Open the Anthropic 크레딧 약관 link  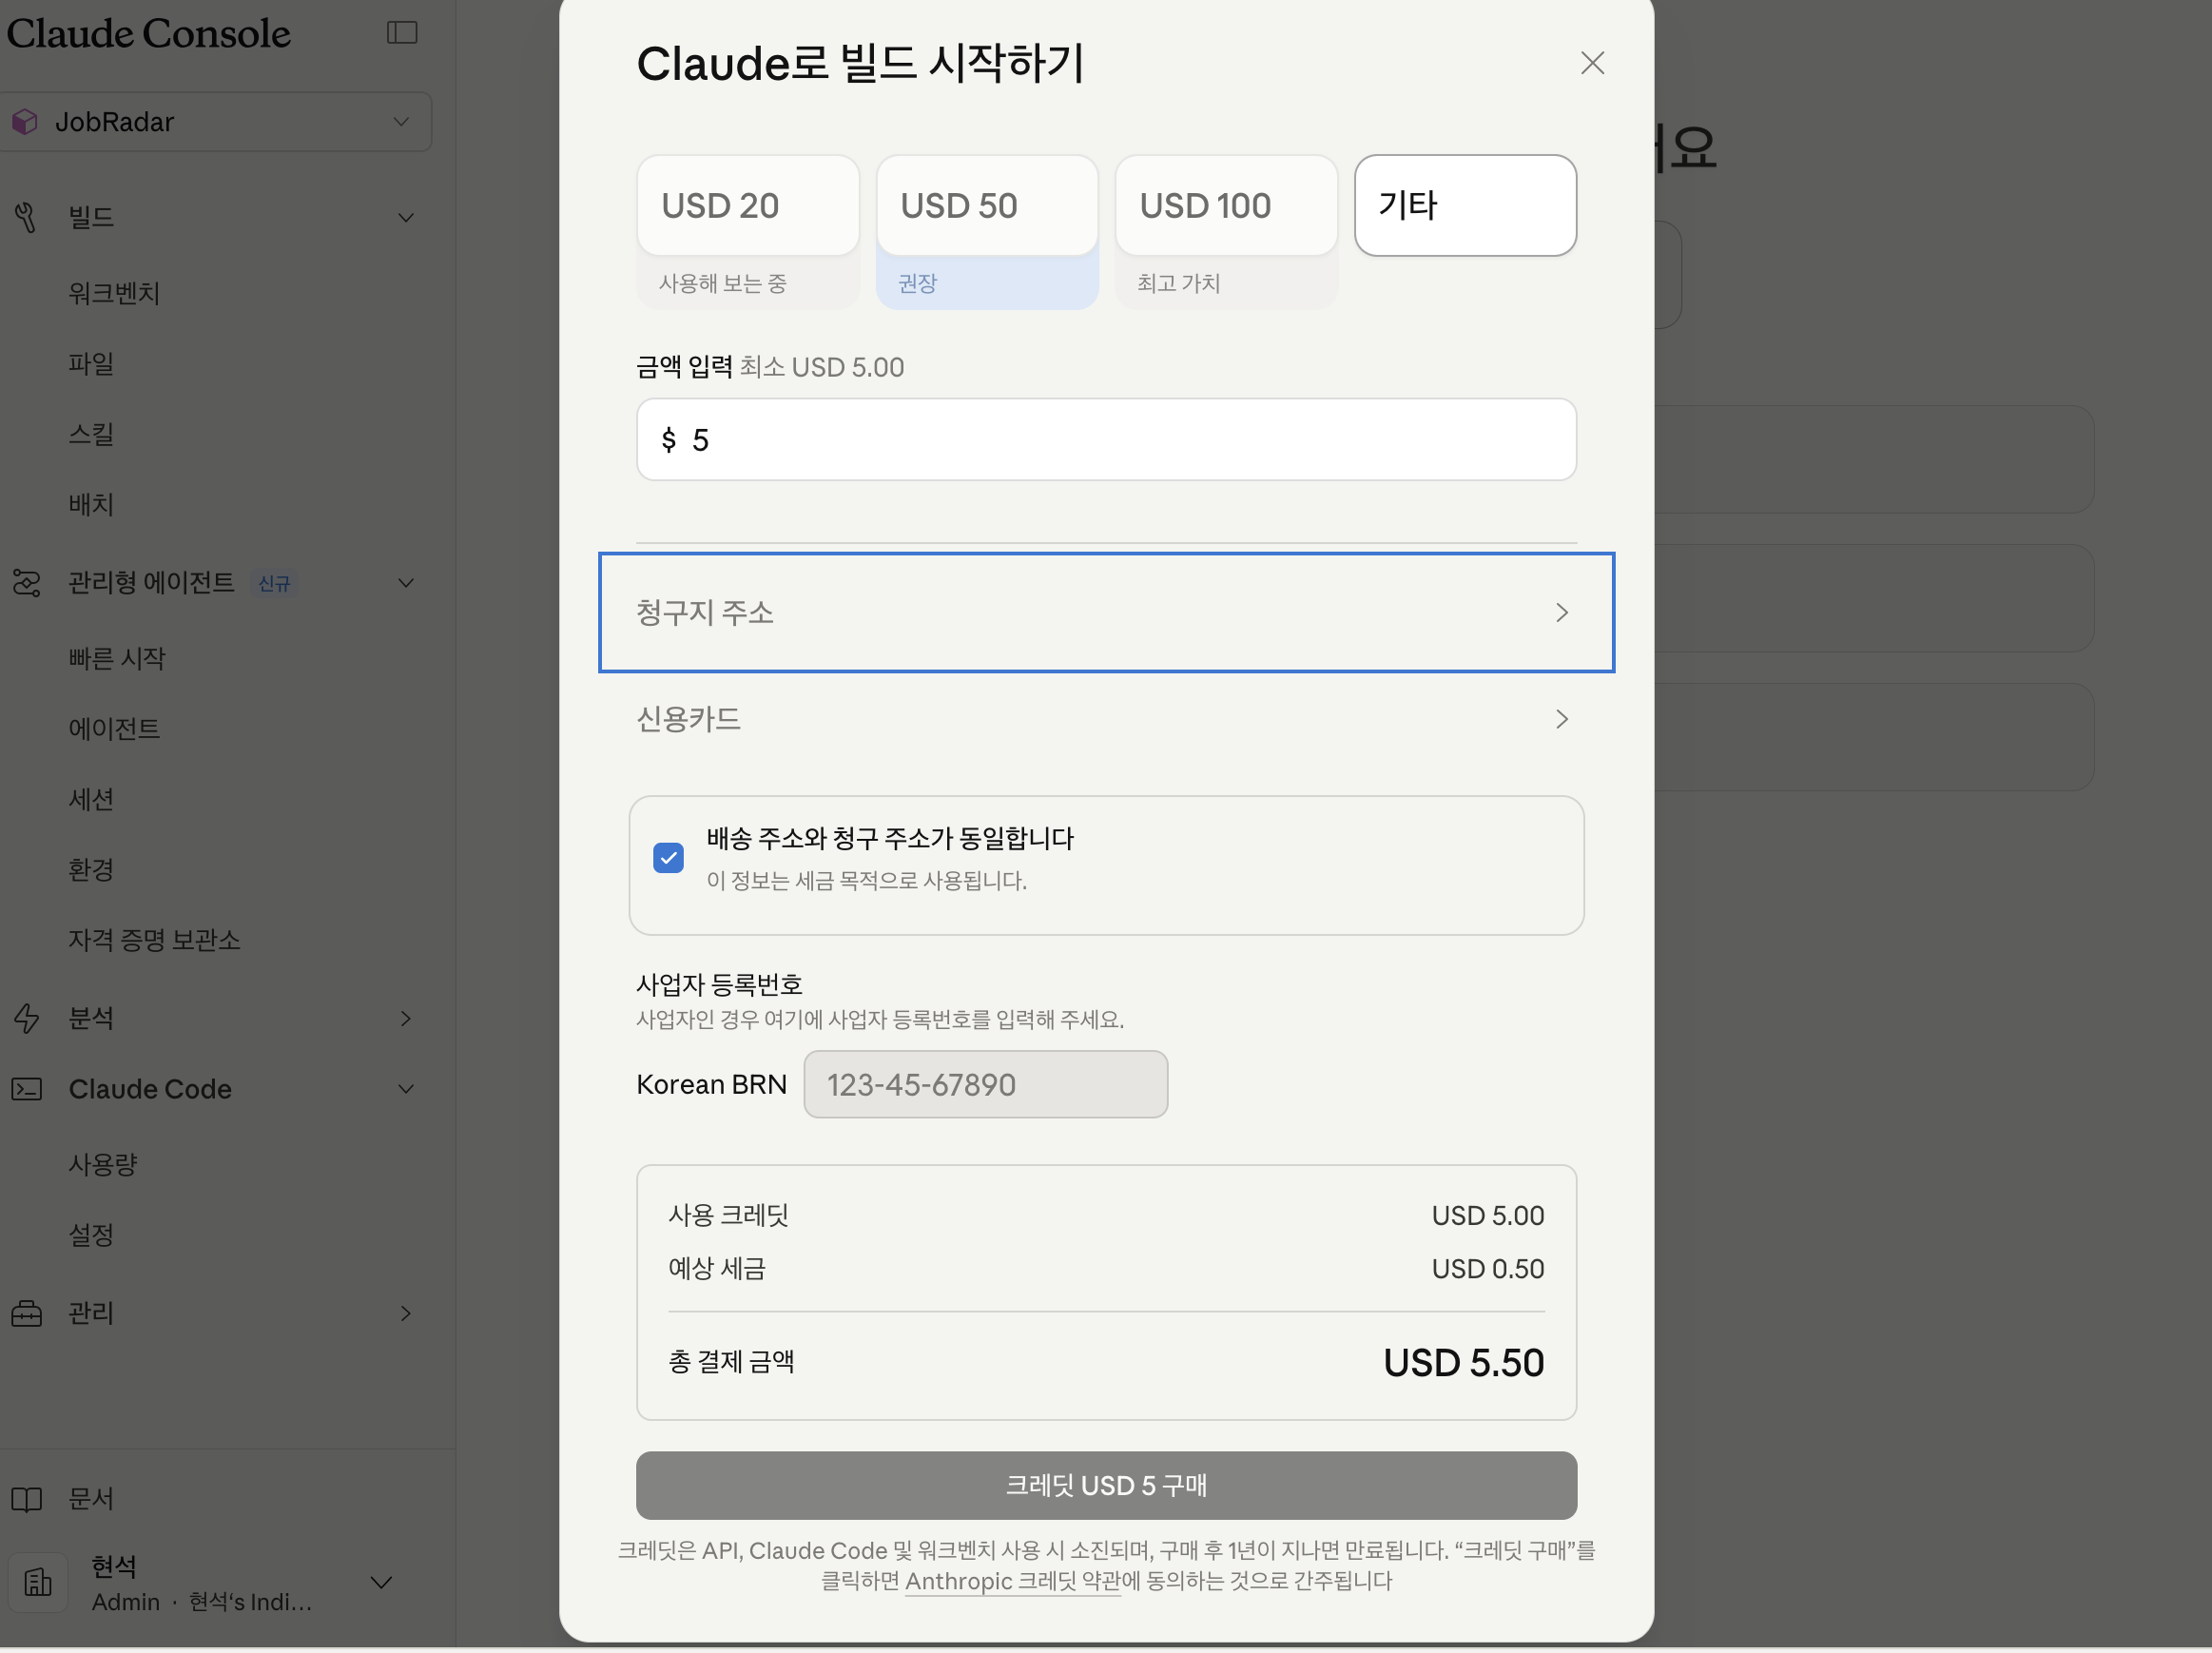tap(1012, 1581)
